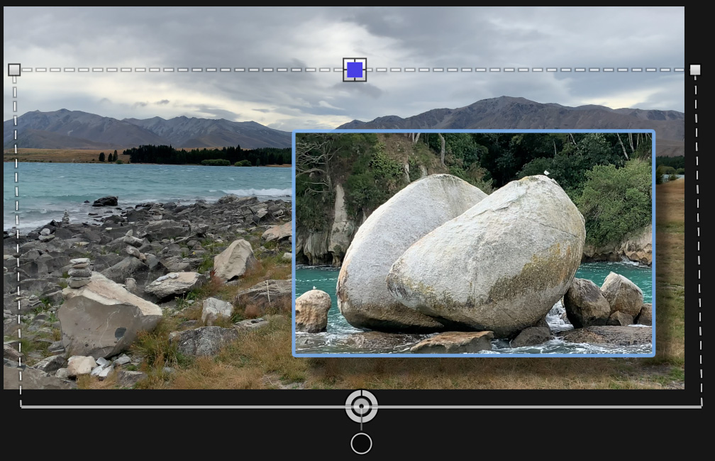Select the boulder picture-in-picture clip
The image size is (715, 461).
473,243
